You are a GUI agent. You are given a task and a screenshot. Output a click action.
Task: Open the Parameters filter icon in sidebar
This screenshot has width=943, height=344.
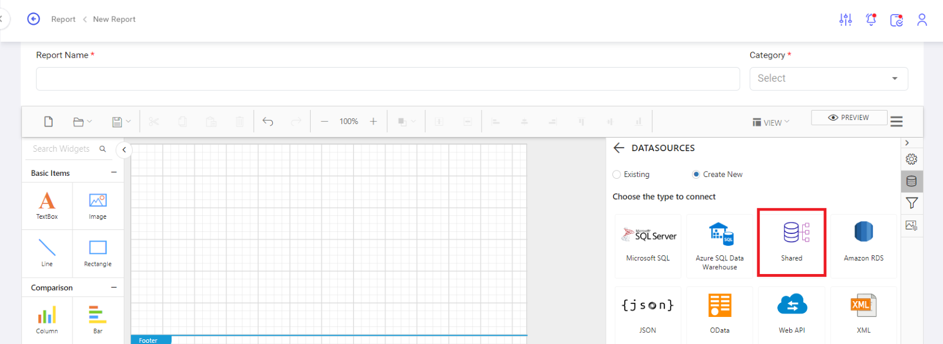point(911,203)
